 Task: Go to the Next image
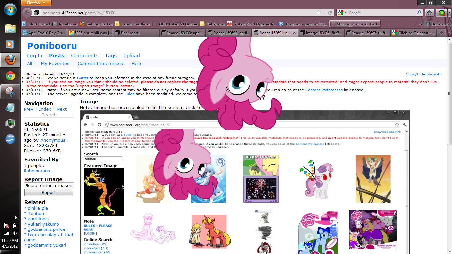[x=62, y=109]
